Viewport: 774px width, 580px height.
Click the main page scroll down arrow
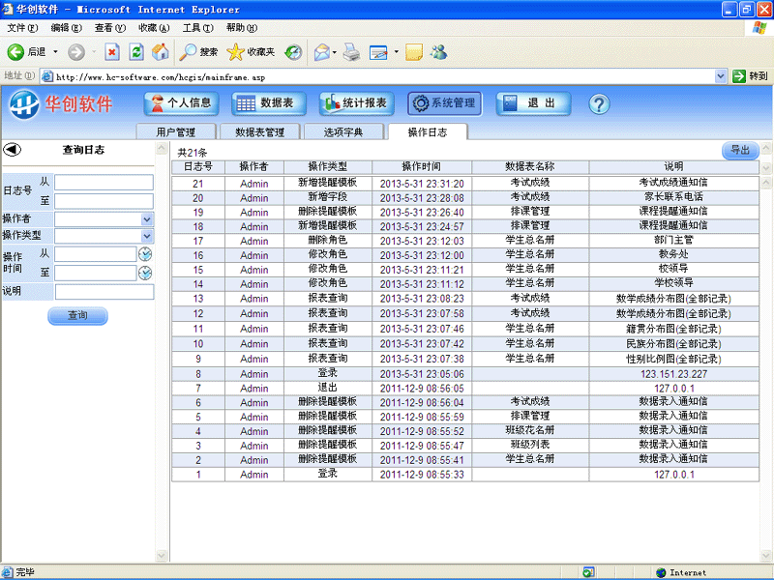(x=766, y=556)
